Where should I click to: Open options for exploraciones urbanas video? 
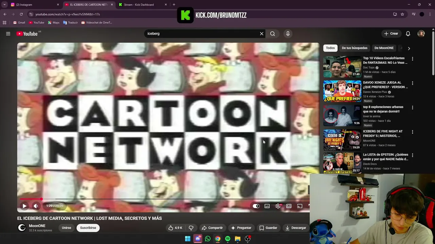pyautogui.click(x=413, y=107)
